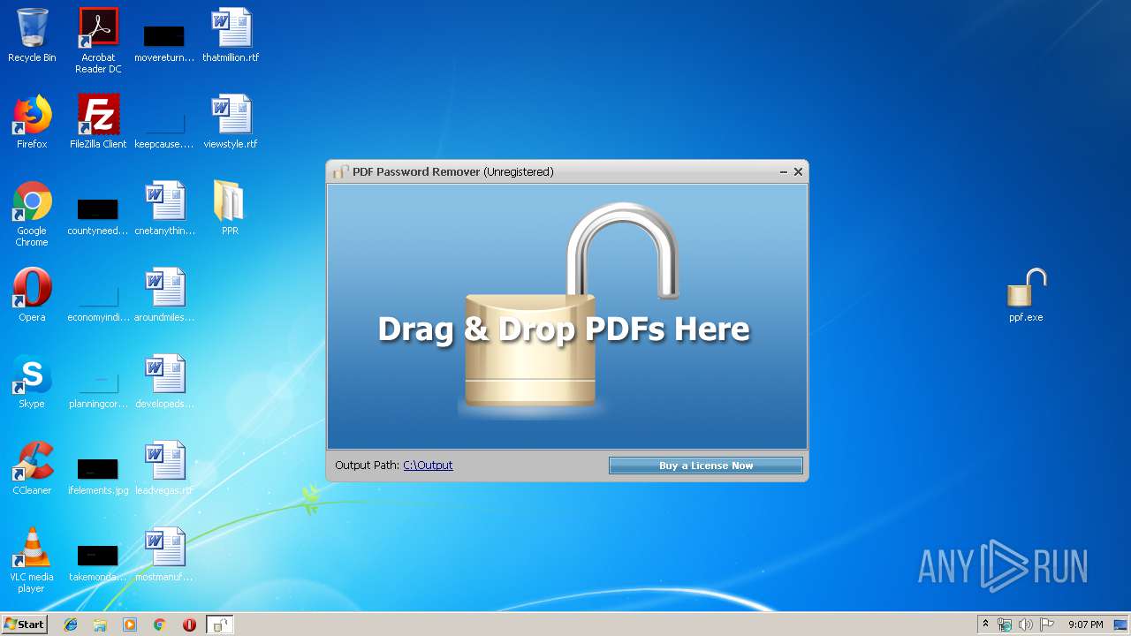Click the PDF Password Remover title bar icon
1131x636 pixels.
(340, 172)
